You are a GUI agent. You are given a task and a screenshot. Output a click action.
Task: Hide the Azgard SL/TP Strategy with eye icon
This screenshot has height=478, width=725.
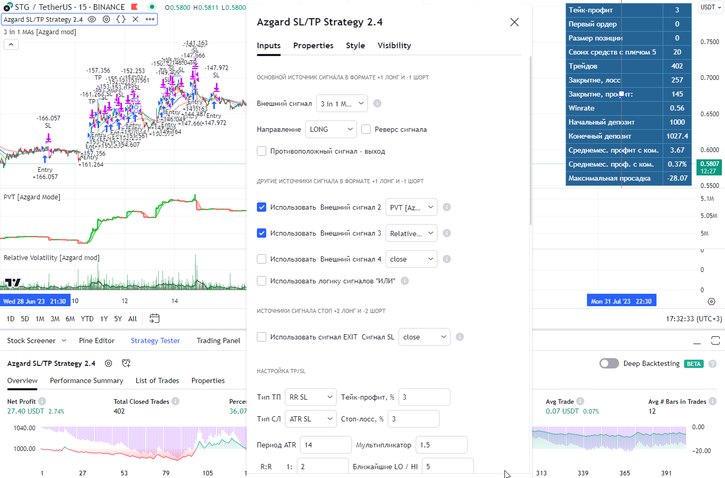(x=92, y=19)
